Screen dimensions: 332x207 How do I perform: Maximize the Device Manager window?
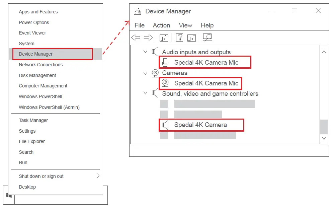pos(294,11)
